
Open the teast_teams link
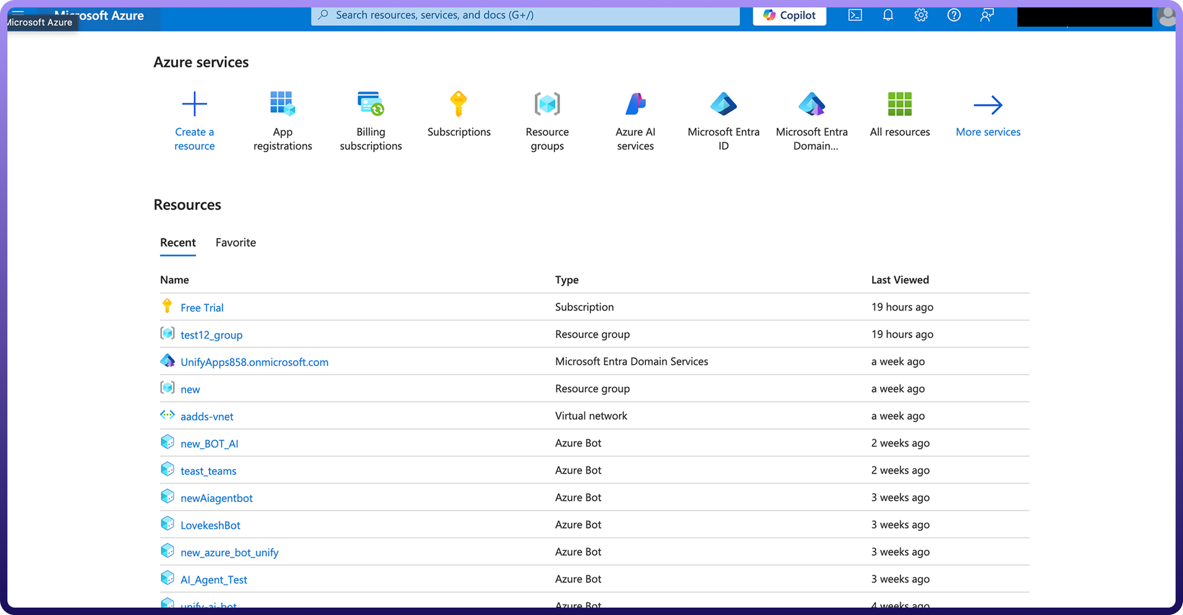coord(208,471)
